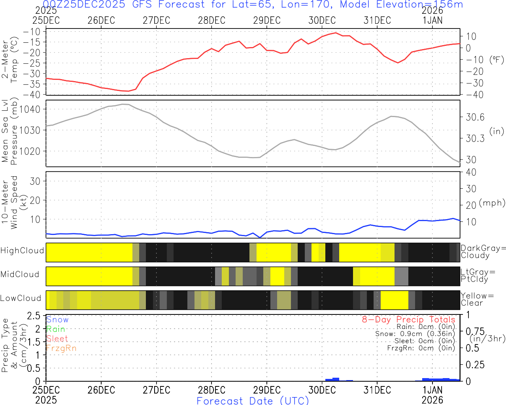The image size is (506, 405).
Task: Click the blue Snow legend label
Action: click(x=57, y=320)
